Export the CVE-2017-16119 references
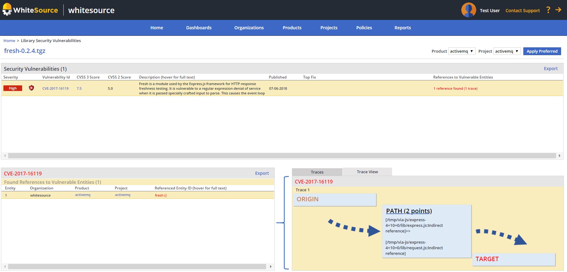This screenshot has width=567, height=272. pos(262,173)
